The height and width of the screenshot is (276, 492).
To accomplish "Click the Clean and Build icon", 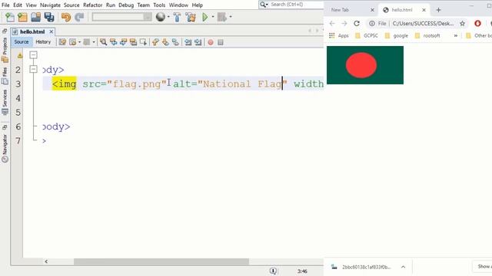I will [x=191, y=17].
